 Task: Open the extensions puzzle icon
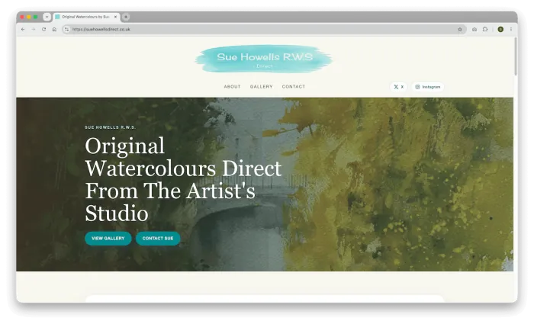[485, 29]
